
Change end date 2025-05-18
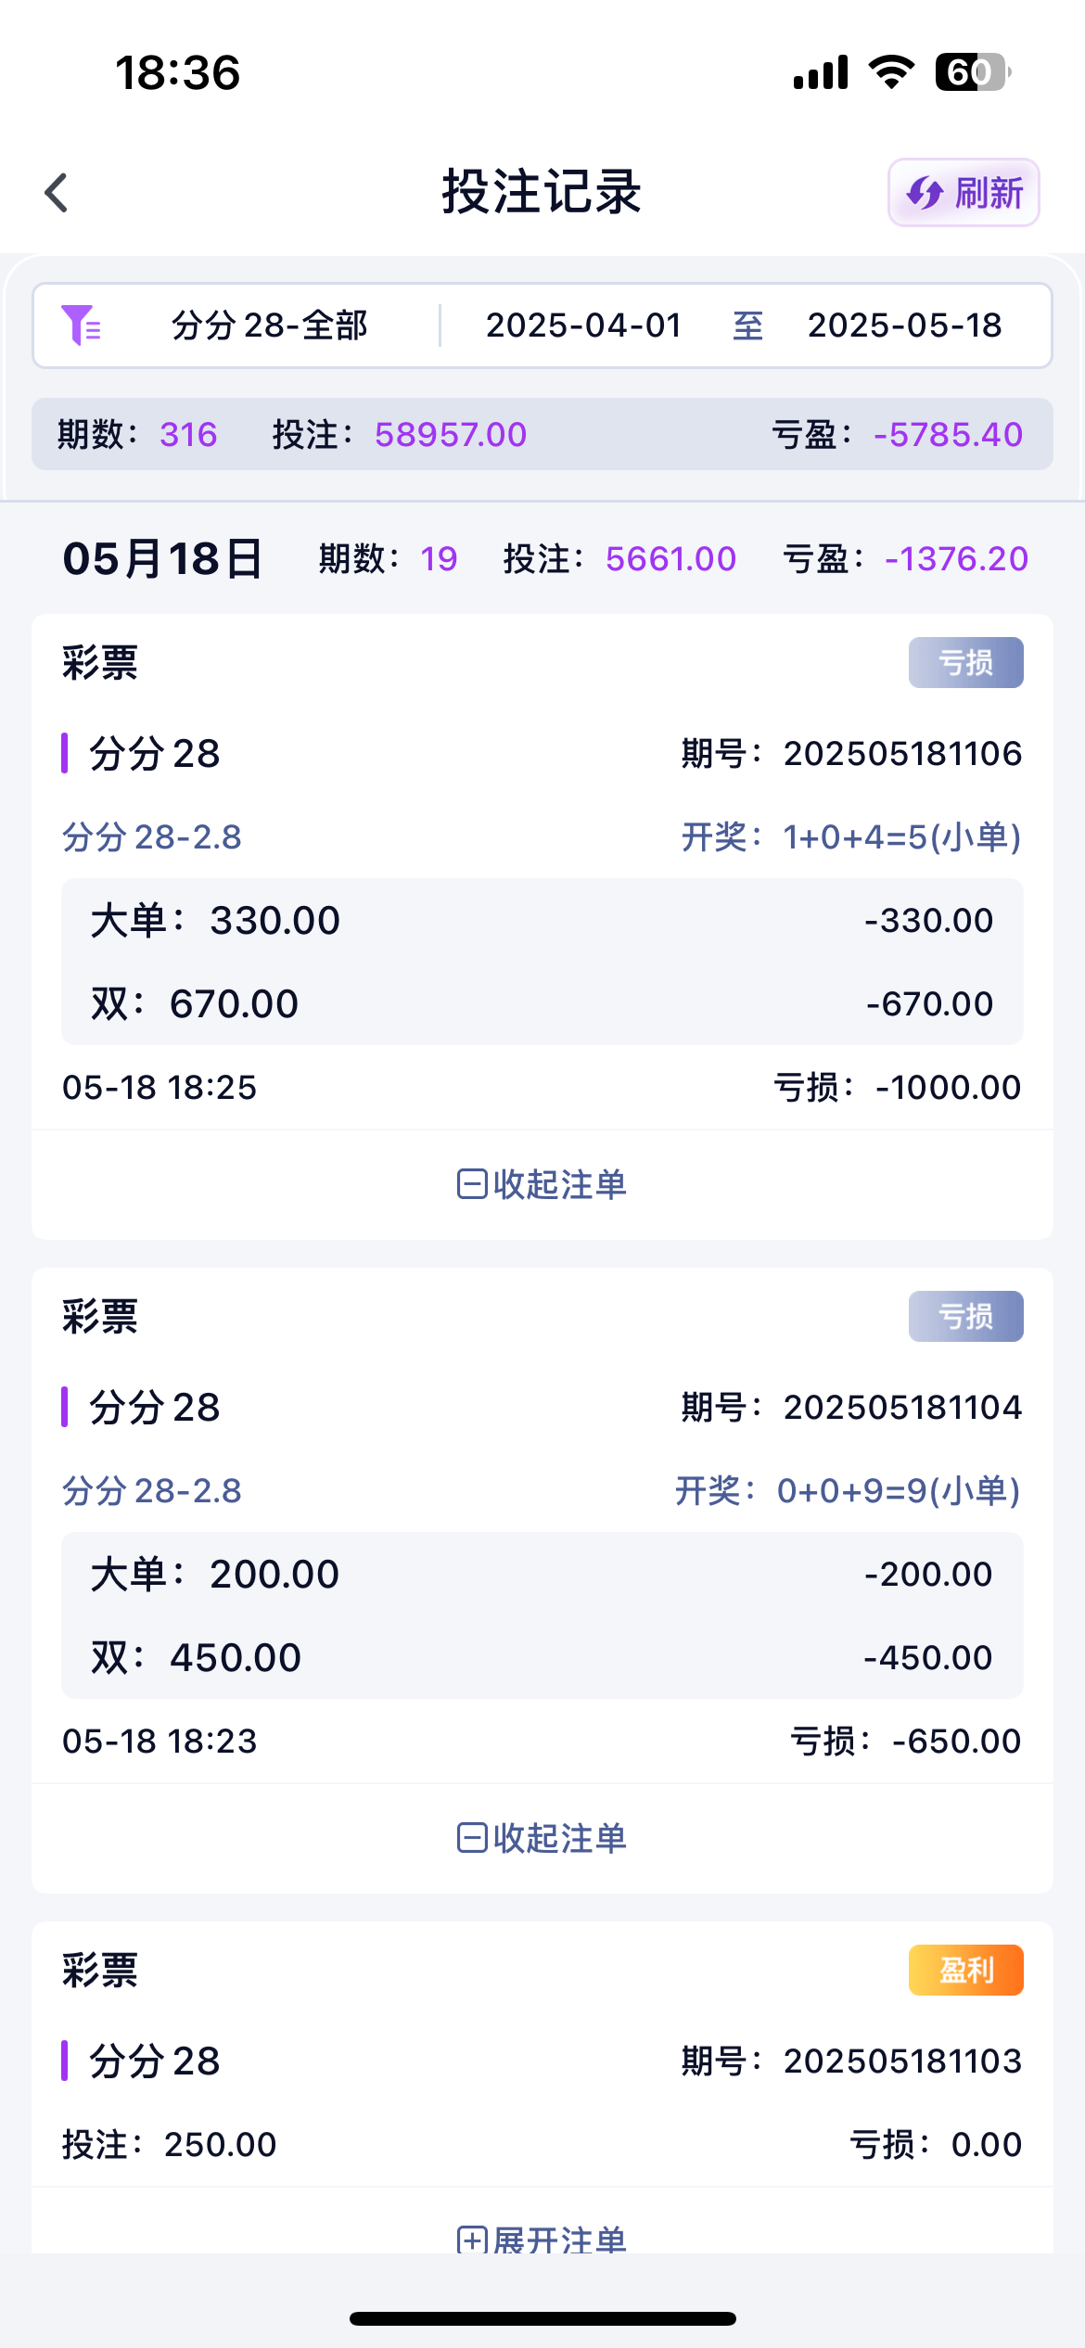tap(904, 325)
